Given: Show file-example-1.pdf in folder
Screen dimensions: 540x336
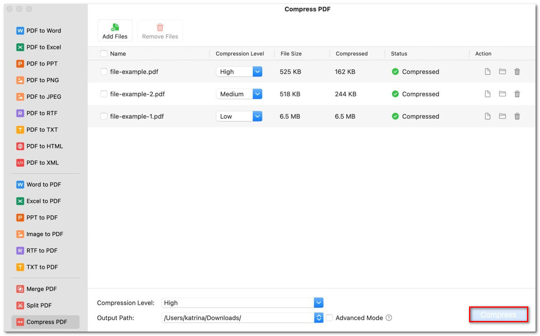Looking at the screenshot, I should 502,116.
